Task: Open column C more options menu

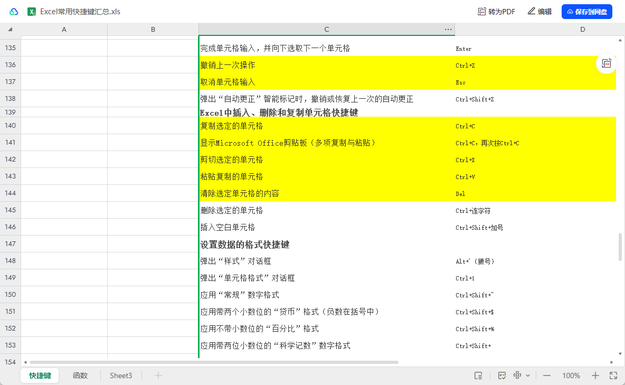Action: pos(448,30)
